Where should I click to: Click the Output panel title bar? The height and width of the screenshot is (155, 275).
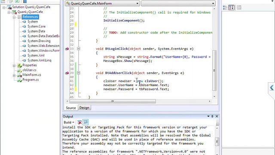(x=141, y=116)
